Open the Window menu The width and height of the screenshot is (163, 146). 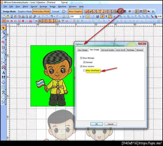coord(73,7)
